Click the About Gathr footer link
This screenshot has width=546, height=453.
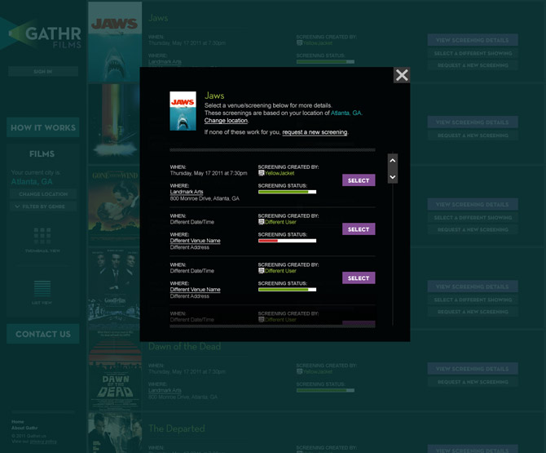click(24, 428)
